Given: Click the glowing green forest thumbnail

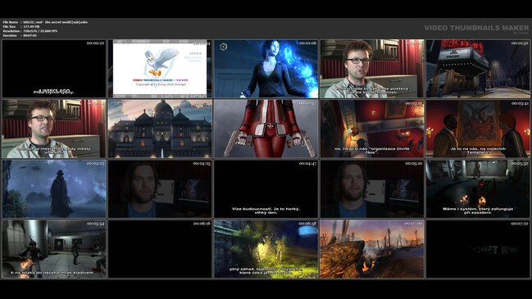Looking at the screenshot, I should pos(266,249).
